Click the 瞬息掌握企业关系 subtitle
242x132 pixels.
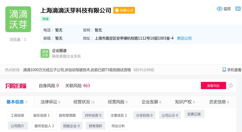click(x=66, y=56)
